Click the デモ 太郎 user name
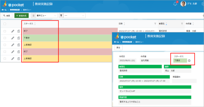The image size is (204, 107). pos(192,4)
